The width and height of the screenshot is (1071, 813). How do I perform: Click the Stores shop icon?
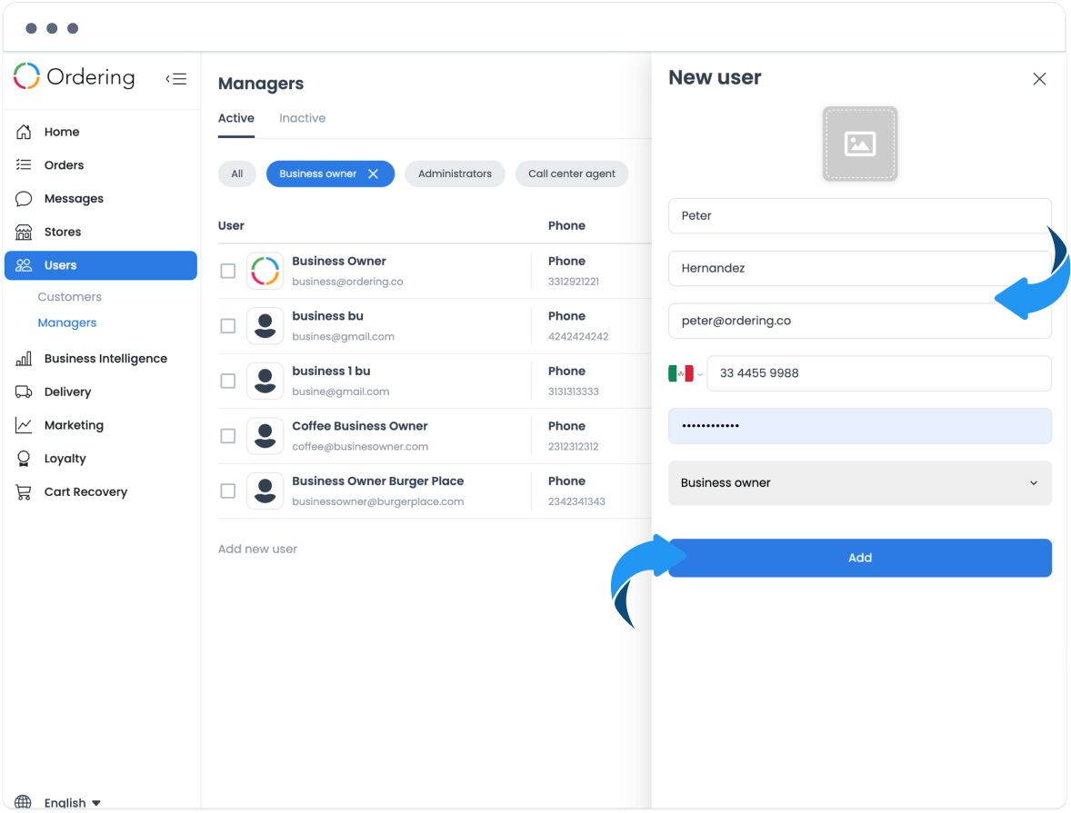click(x=24, y=232)
